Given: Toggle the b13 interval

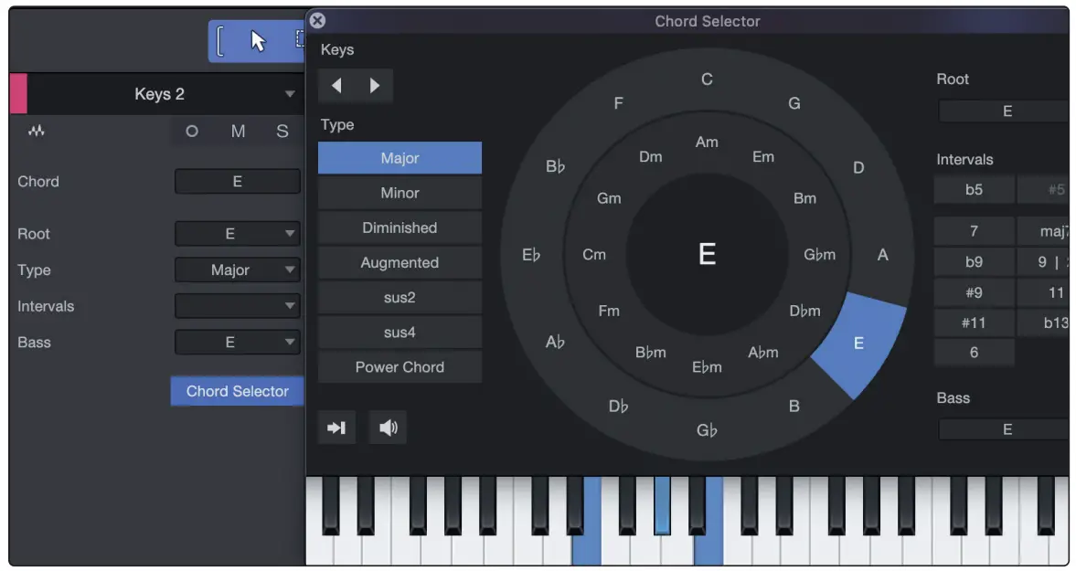Looking at the screenshot, I should click(x=1044, y=323).
